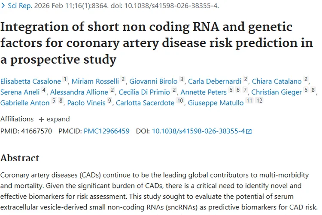This screenshot has height=215, width=322.
Task: Click author Carlotta Sacerdote
Action: [x=144, y=103]
